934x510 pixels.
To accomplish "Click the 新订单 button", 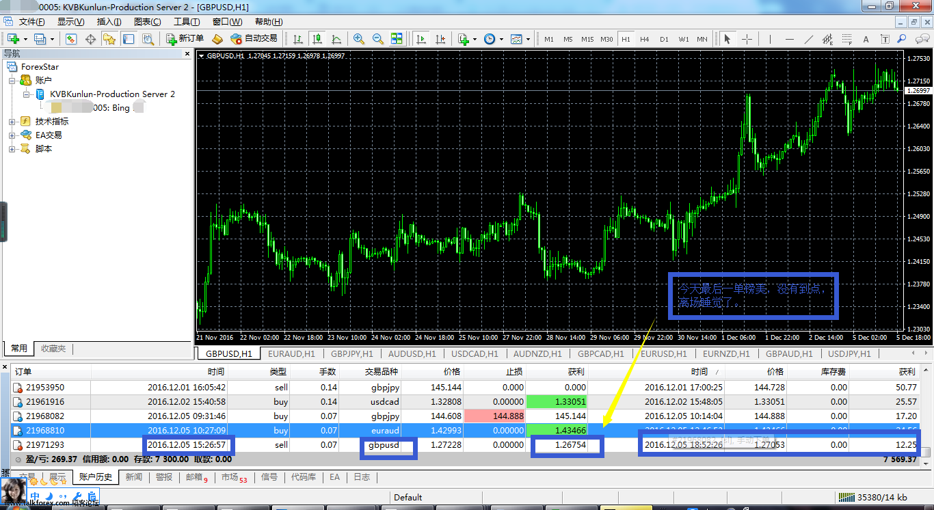I will tap(185, 39).
